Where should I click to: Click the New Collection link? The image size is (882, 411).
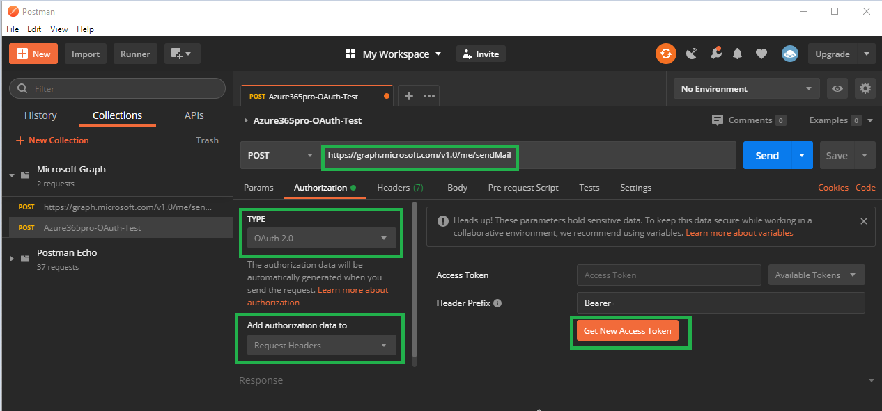(x=52, y=140)
